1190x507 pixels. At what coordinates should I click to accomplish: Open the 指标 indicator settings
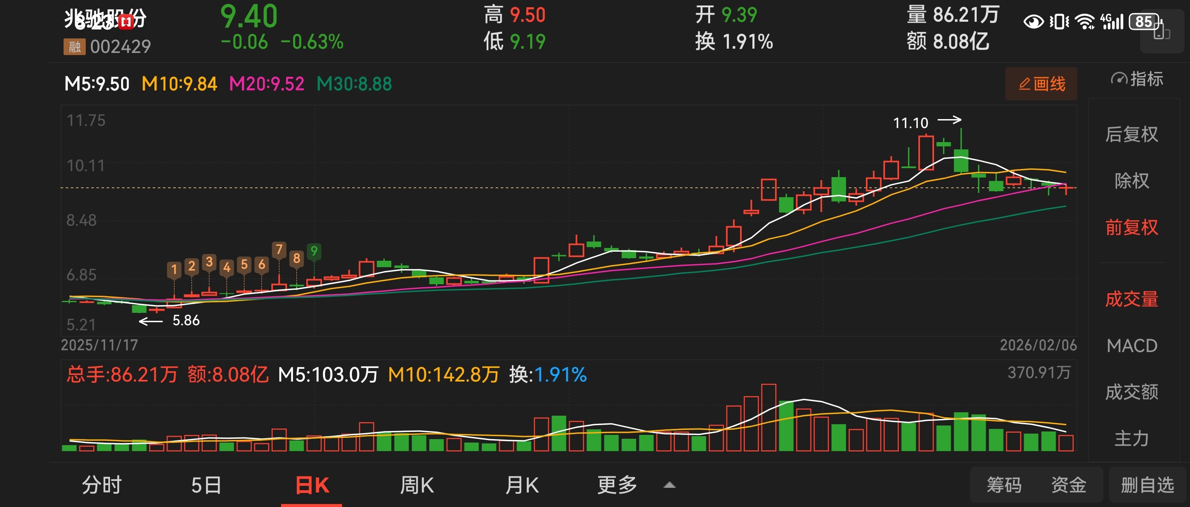point(1137,79)
